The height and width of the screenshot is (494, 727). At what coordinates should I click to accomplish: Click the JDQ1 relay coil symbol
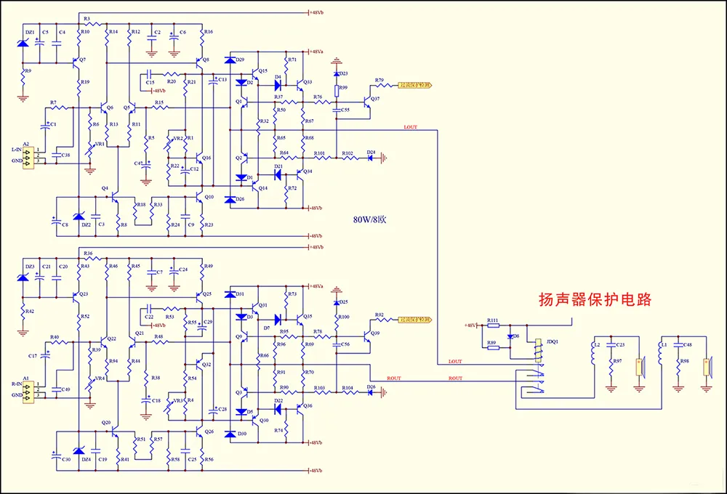coord(538,350)
